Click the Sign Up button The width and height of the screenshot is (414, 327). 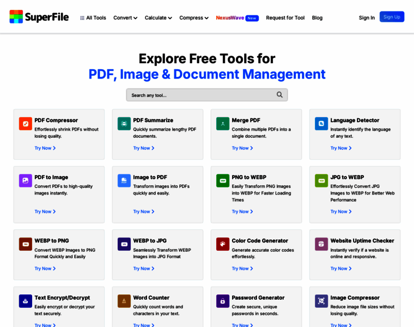pos(392,17)
